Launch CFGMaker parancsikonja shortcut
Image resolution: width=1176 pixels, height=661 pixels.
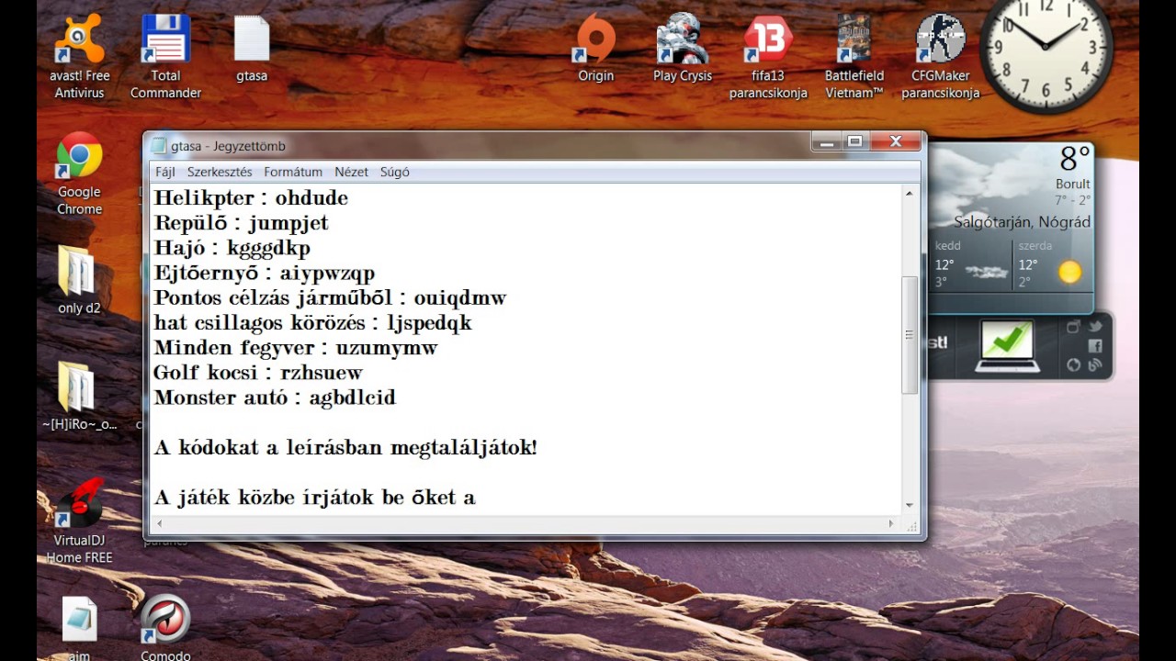[x=940, y=57]
